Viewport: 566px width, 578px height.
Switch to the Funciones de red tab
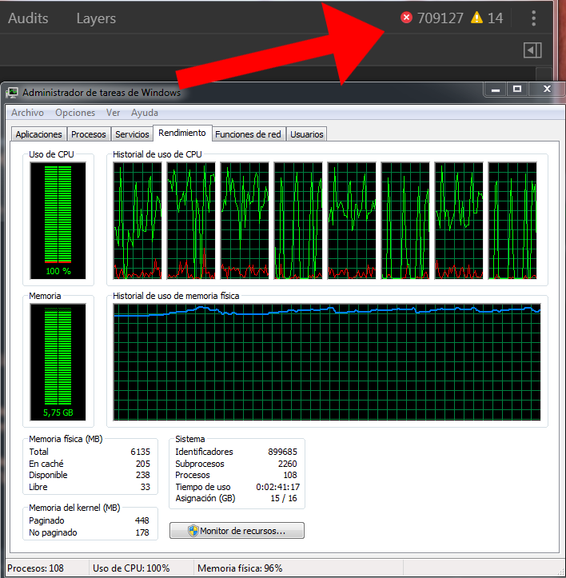tap(248, 134)
